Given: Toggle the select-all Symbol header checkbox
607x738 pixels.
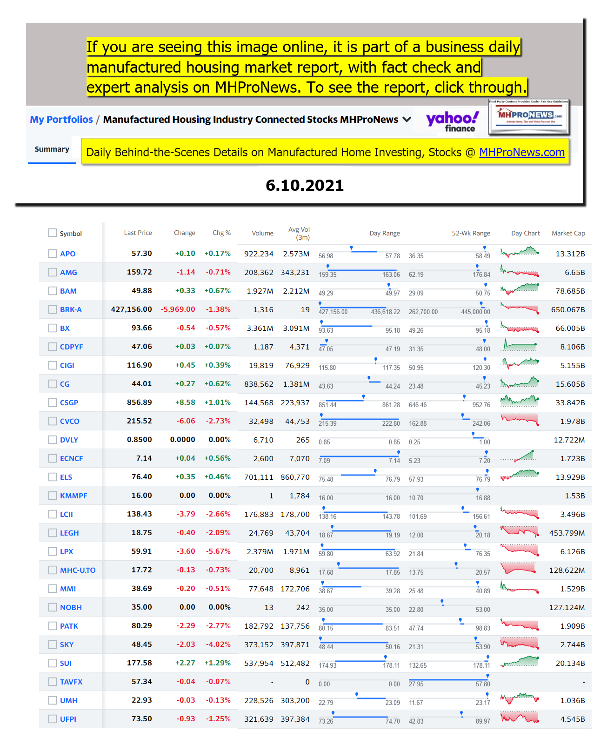Looking at the screenshot, I should (x=53, y=233).
